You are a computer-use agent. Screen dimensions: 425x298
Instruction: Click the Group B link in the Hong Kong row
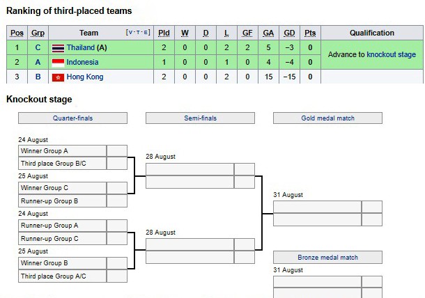38,77
